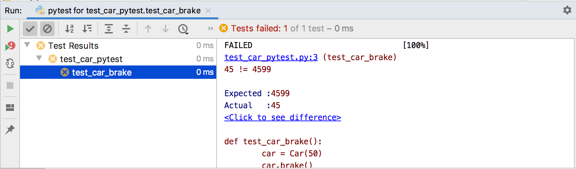576x169 pixels.
Task: Click the '45 != 4599' assertion text
Action: (248, 69)
